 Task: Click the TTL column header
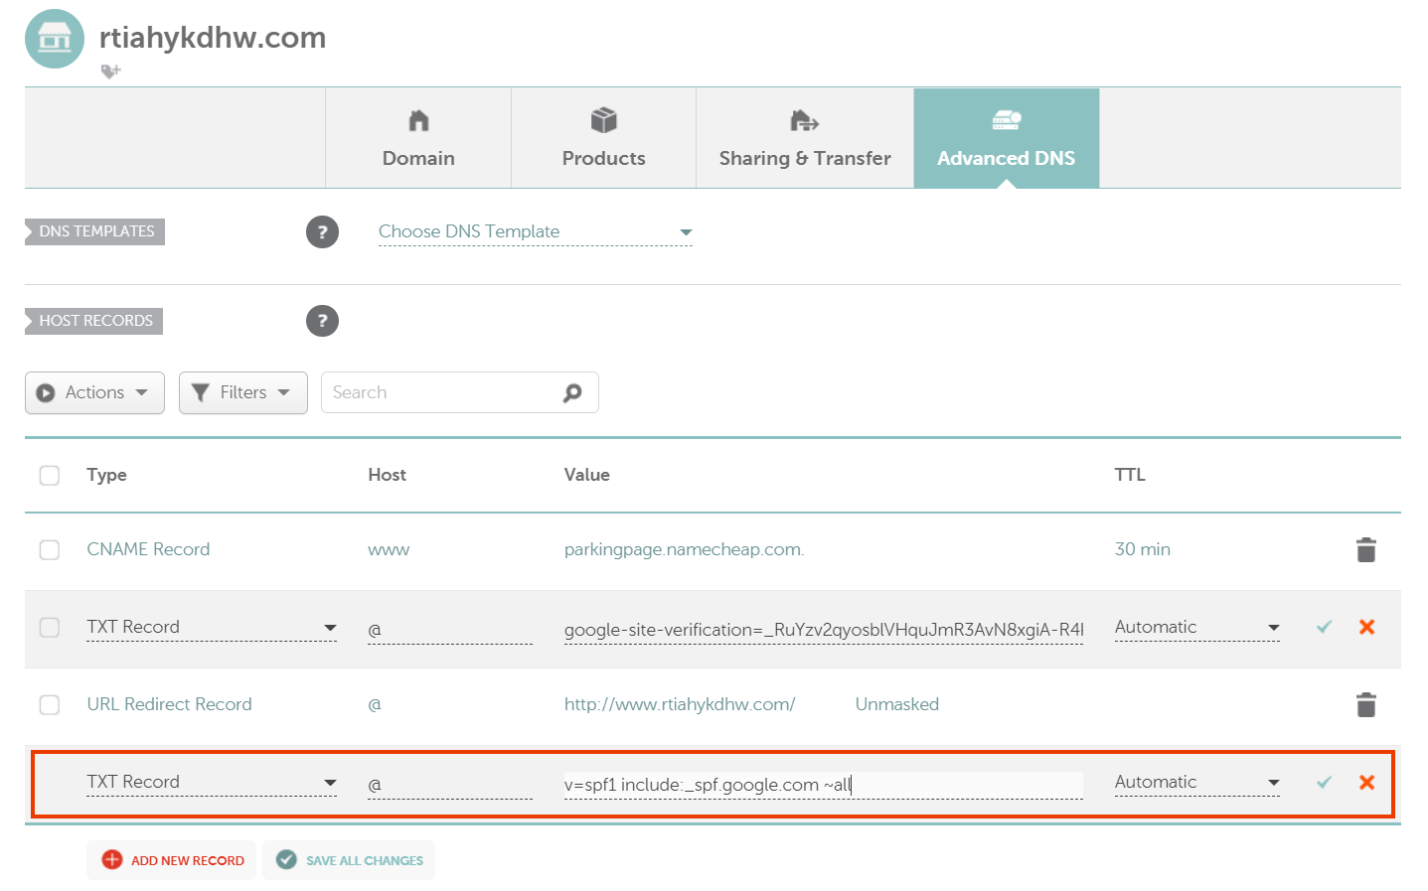1130,475
